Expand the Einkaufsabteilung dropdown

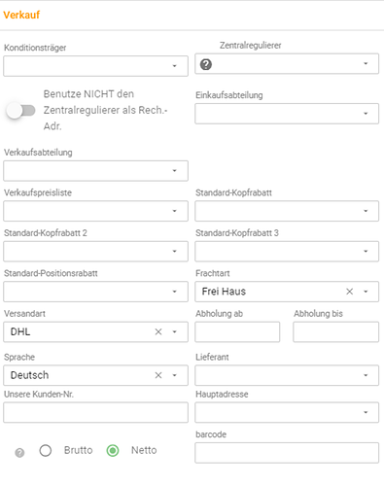[x=287, y=114]
